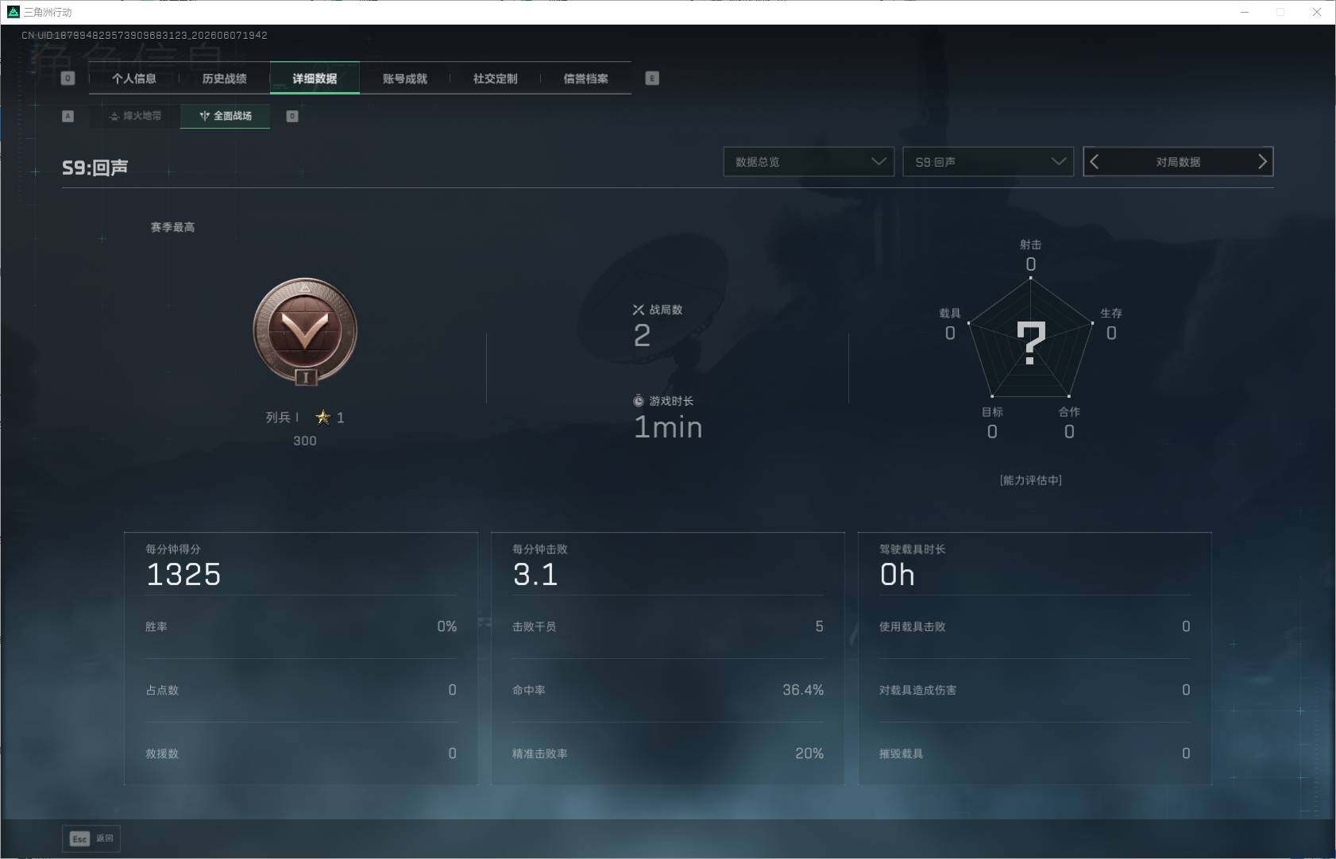Click the 摧毁载具 row

pyautogui.click(x=1035, y=753)
